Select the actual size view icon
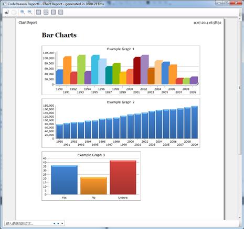The width and height of the screenshot is (244, 229). pos(38,12)
